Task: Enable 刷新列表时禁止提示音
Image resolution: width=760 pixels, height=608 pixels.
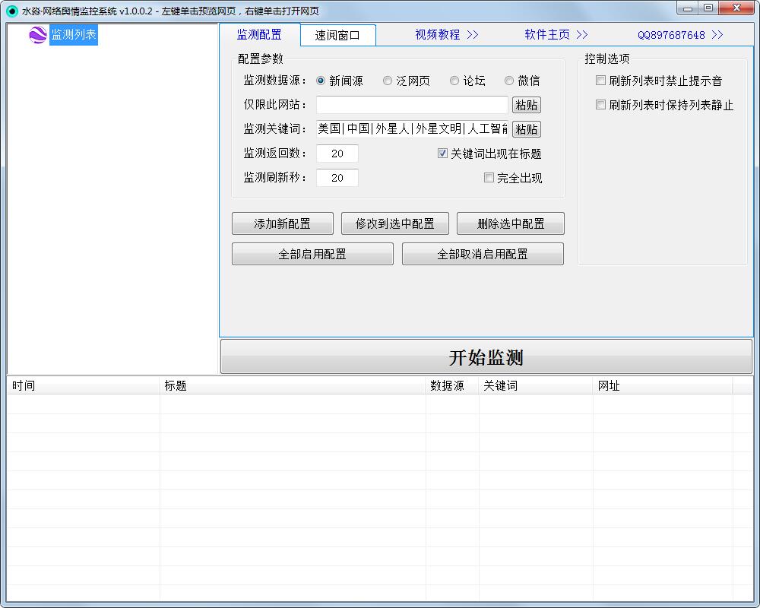Action: tap(600, 81)
